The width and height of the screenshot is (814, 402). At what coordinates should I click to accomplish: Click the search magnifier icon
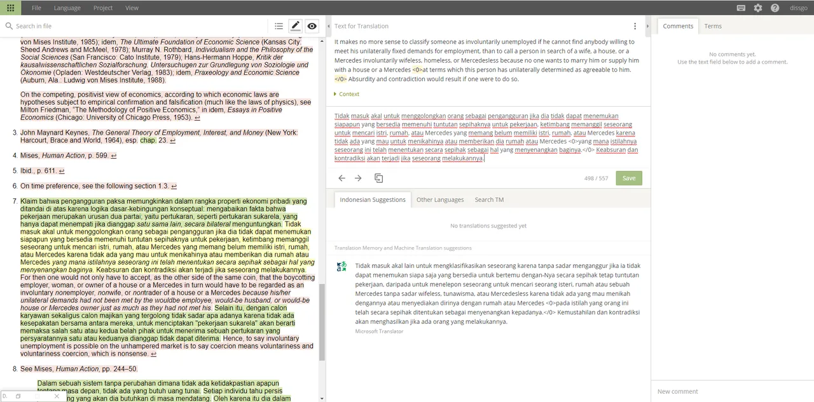pos(9,26)
